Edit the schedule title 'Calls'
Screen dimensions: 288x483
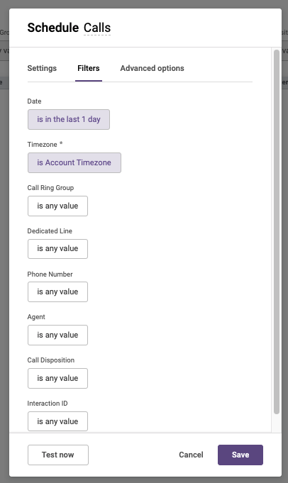click(97, 28)
